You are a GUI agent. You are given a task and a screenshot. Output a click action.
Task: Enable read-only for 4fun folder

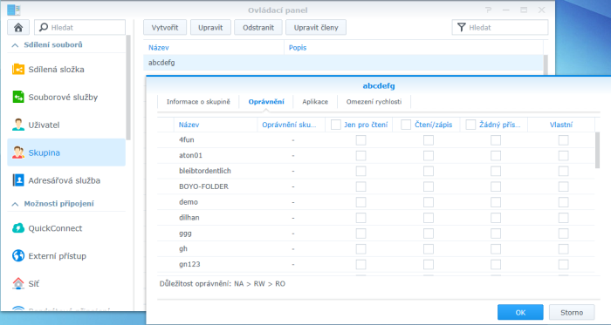(x=360, y=140)
